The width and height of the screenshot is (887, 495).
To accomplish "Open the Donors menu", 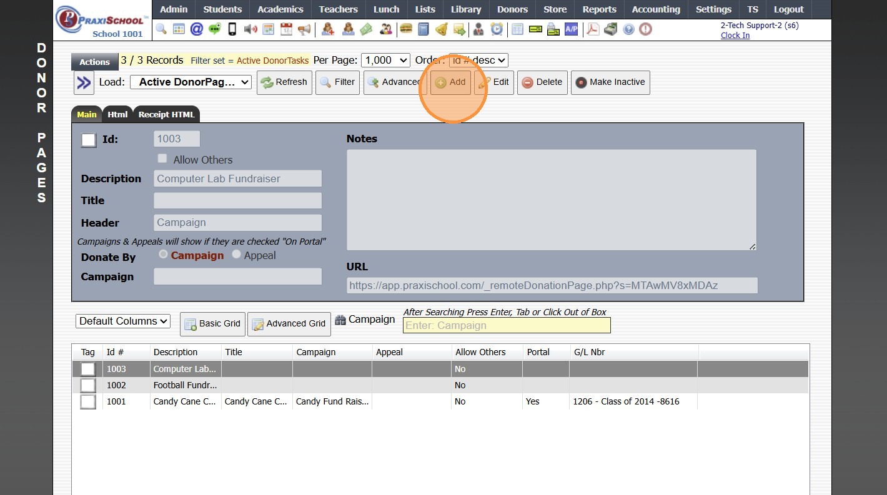I will click(512, 9).
